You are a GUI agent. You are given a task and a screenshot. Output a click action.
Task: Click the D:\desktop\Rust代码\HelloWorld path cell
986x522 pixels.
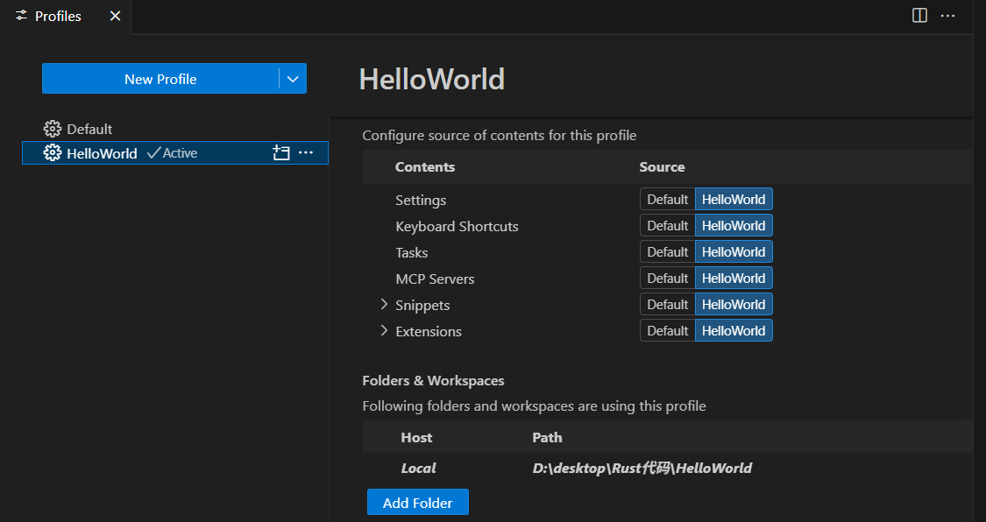(642, 468)
